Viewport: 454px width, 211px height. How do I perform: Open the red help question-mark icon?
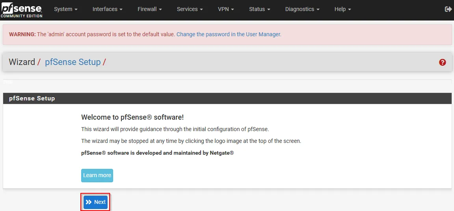coord(442,62)
